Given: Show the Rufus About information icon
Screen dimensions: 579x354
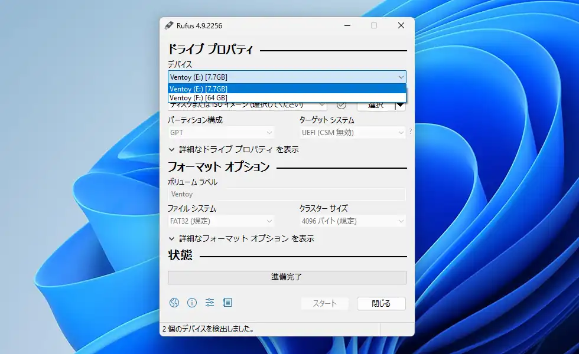Looking at the screenshot, I should 192,303.
